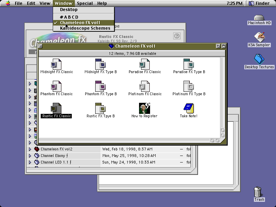Choose # A B C D in Window menu
The height and width of the screenshot is (207, 276).
84,17
